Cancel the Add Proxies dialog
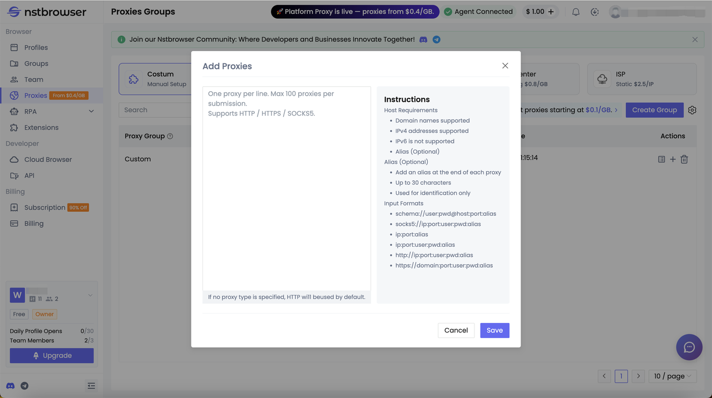Viewport: 712px width, 398px height. pyautogui.click(x=456, y=330)
